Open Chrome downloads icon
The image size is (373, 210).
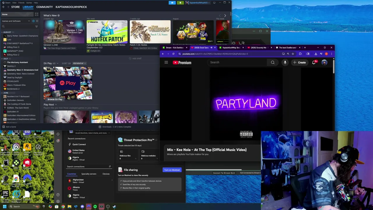coord(316,54)
